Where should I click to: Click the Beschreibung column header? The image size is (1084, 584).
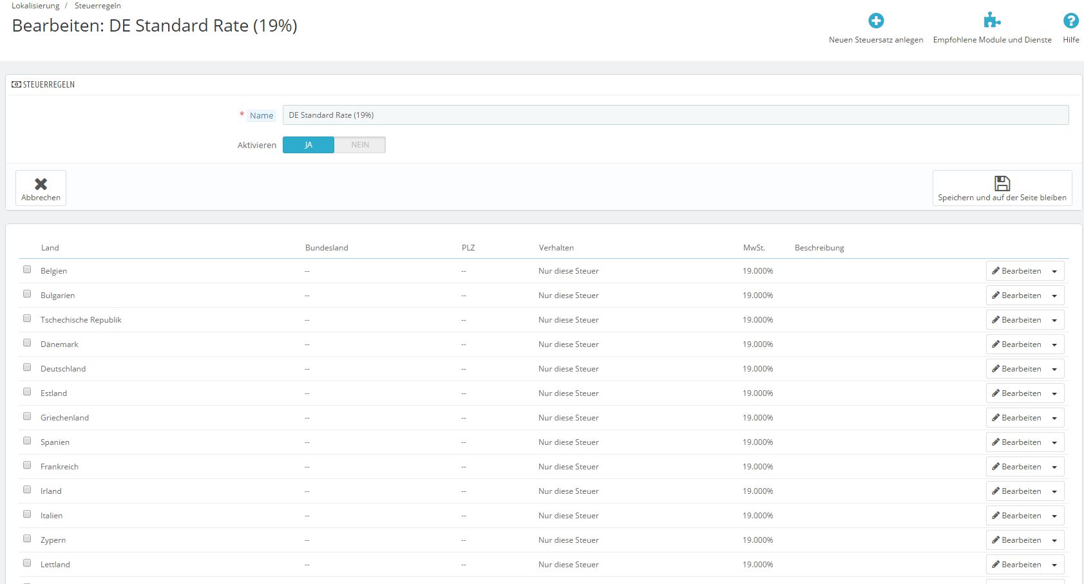pos(819,248)
